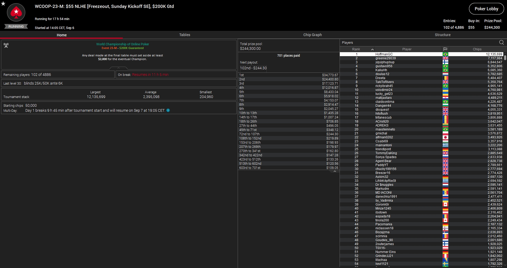
Task: Click chip count 7,117,984 for greenie29039
Action: (495, 58)
